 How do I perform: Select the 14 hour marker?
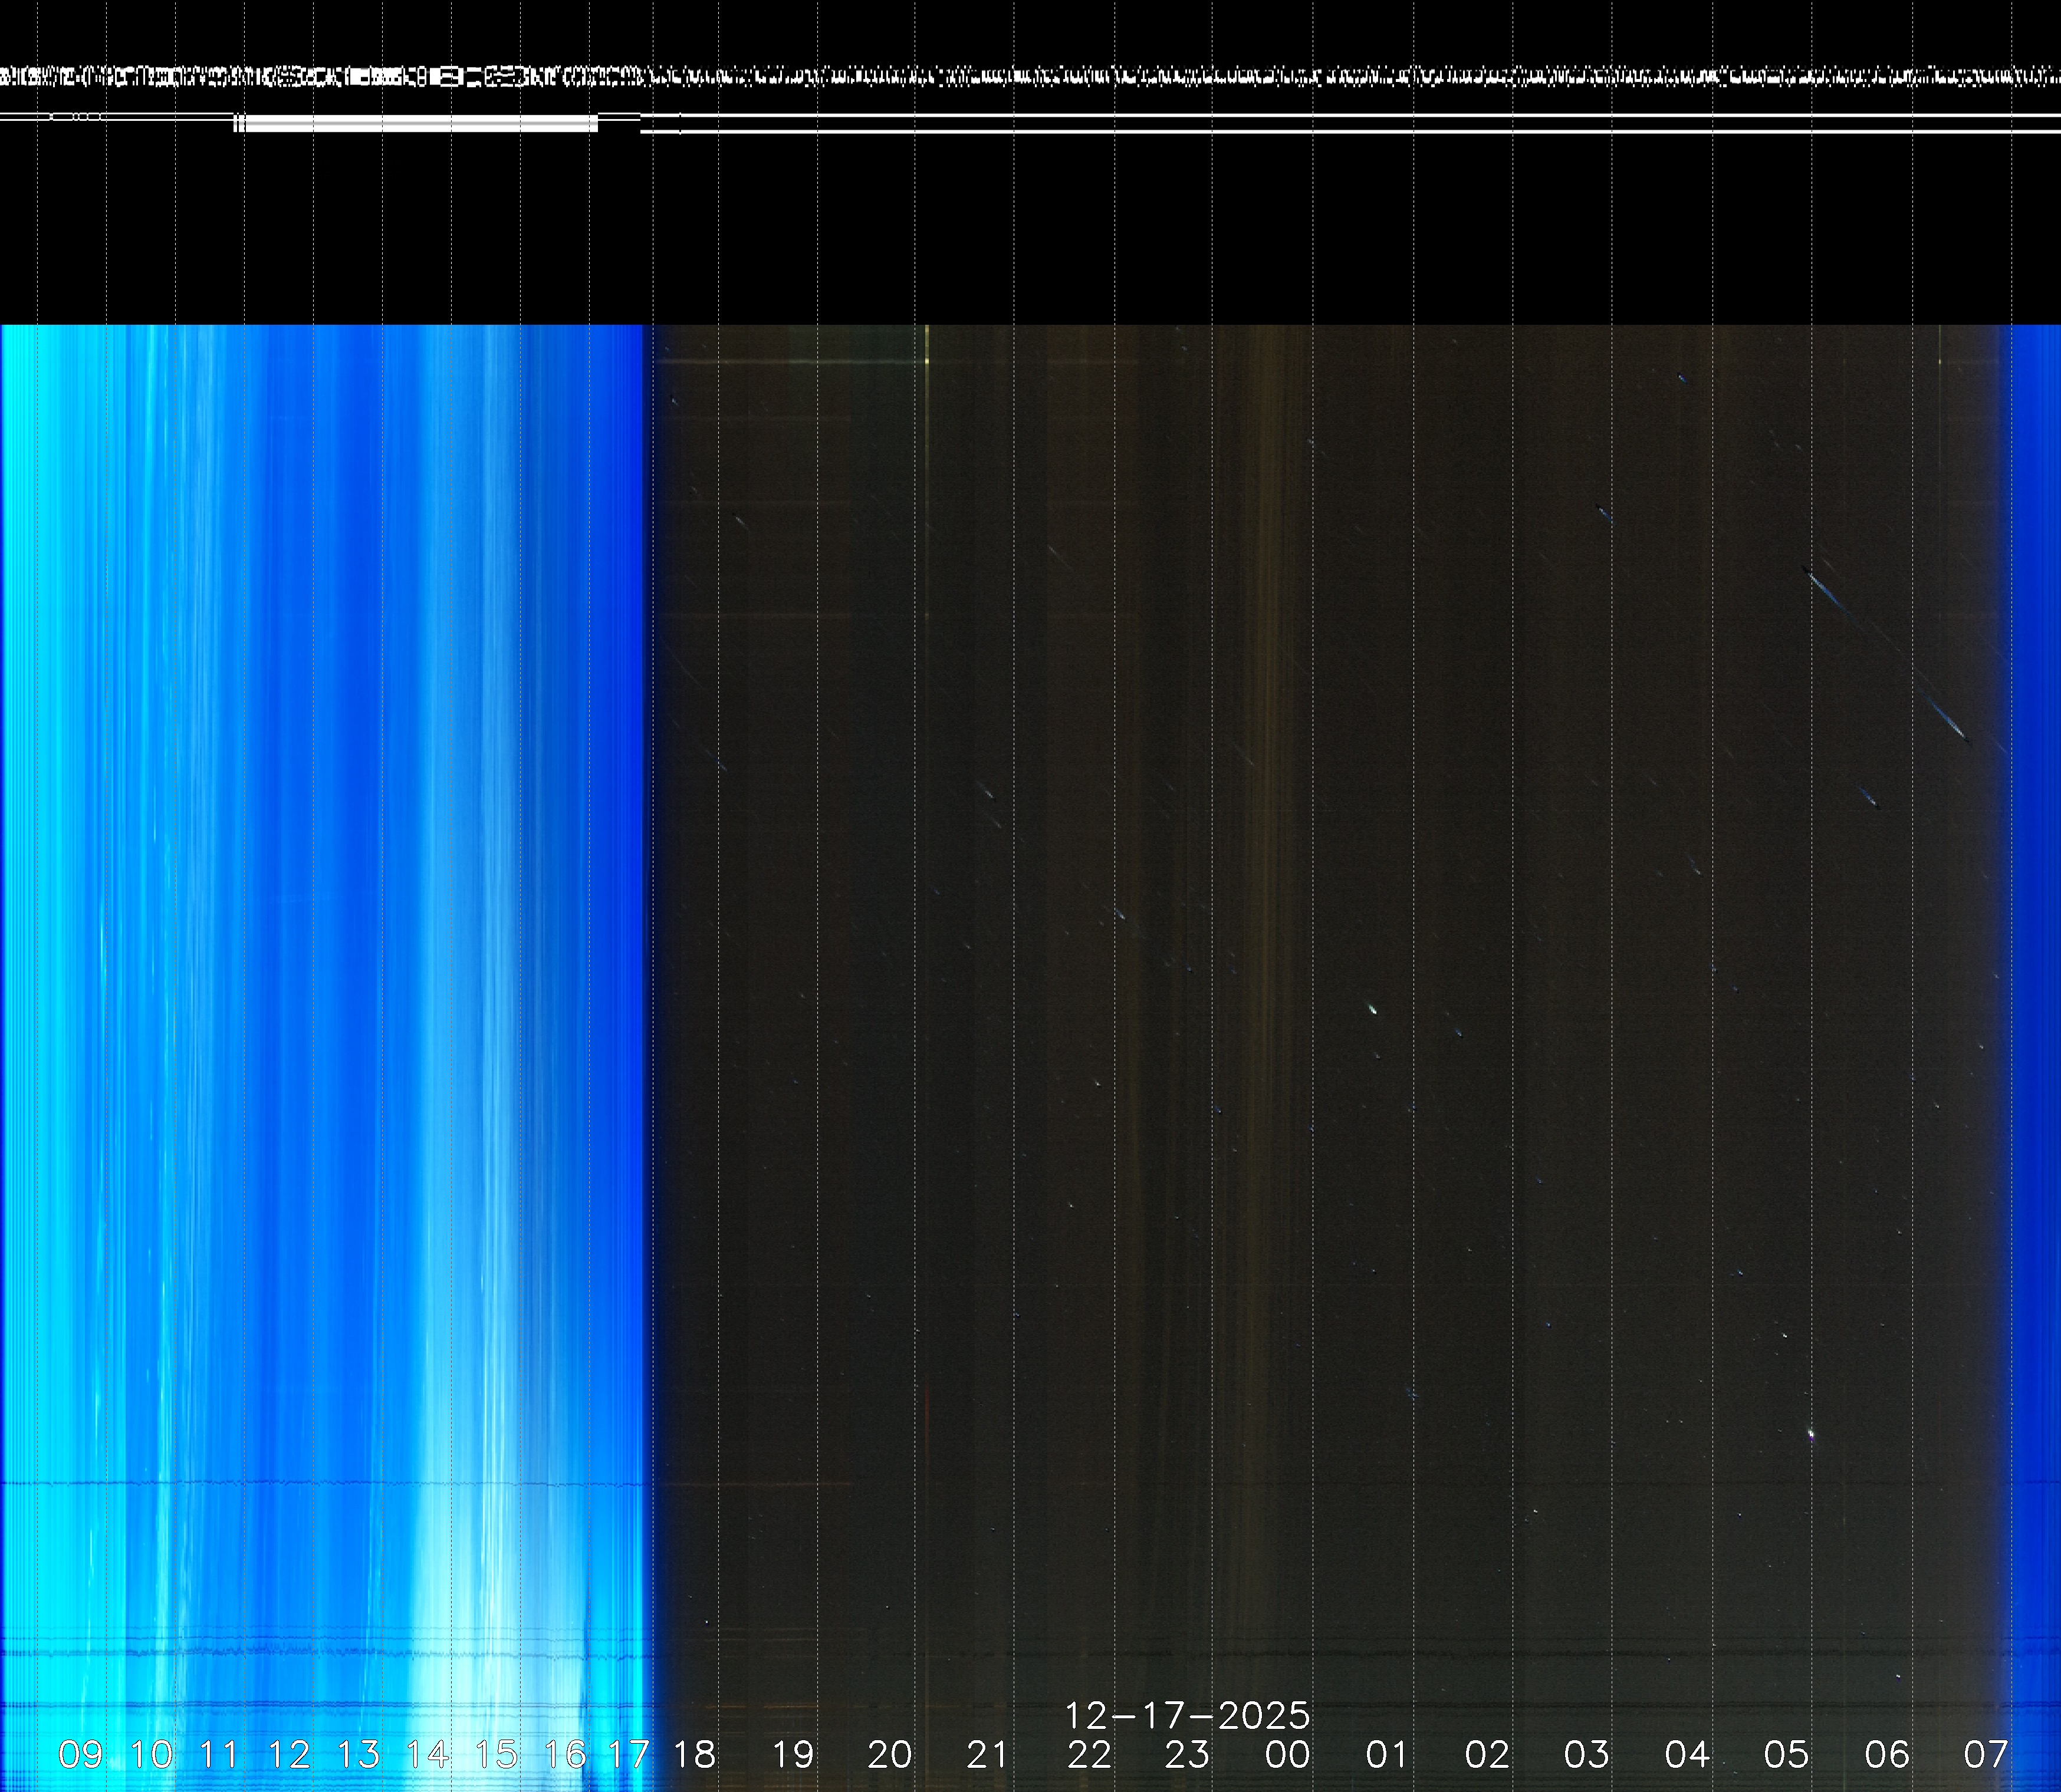[427, 1754]
